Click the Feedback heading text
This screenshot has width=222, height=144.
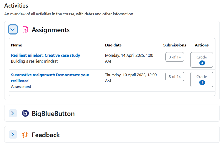[x=46, y=135]
